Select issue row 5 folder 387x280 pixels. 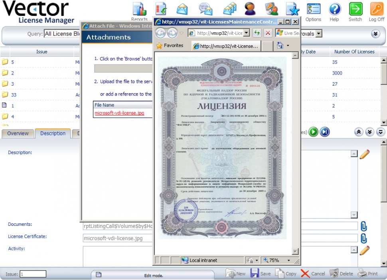(5, 62)
